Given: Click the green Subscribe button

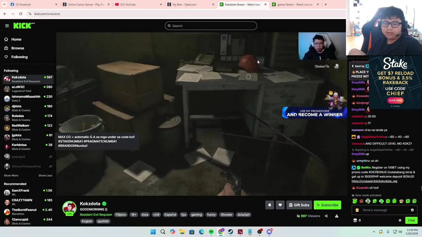Looking at the screenshot, I should click(327, 205).
